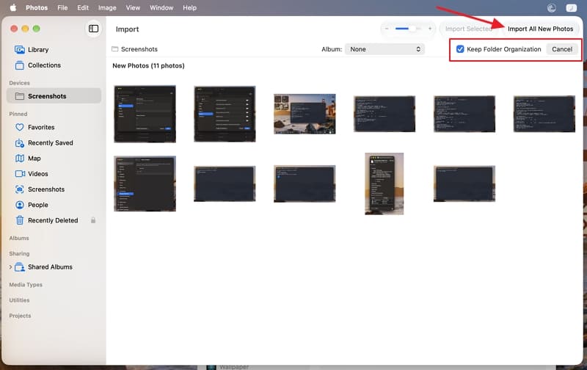Select the tall portrait screenshot thumbnail
The image size is (587, 370).
tap(384, 184)
